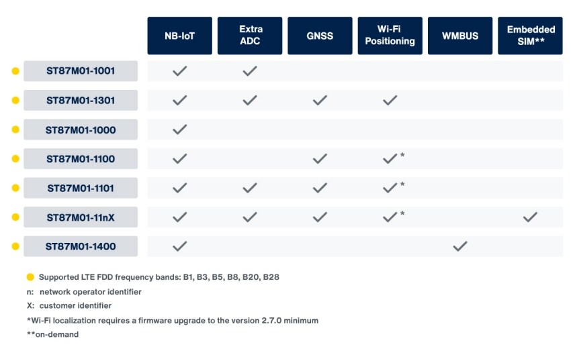Select the GNSS column header

click(320, 36)
